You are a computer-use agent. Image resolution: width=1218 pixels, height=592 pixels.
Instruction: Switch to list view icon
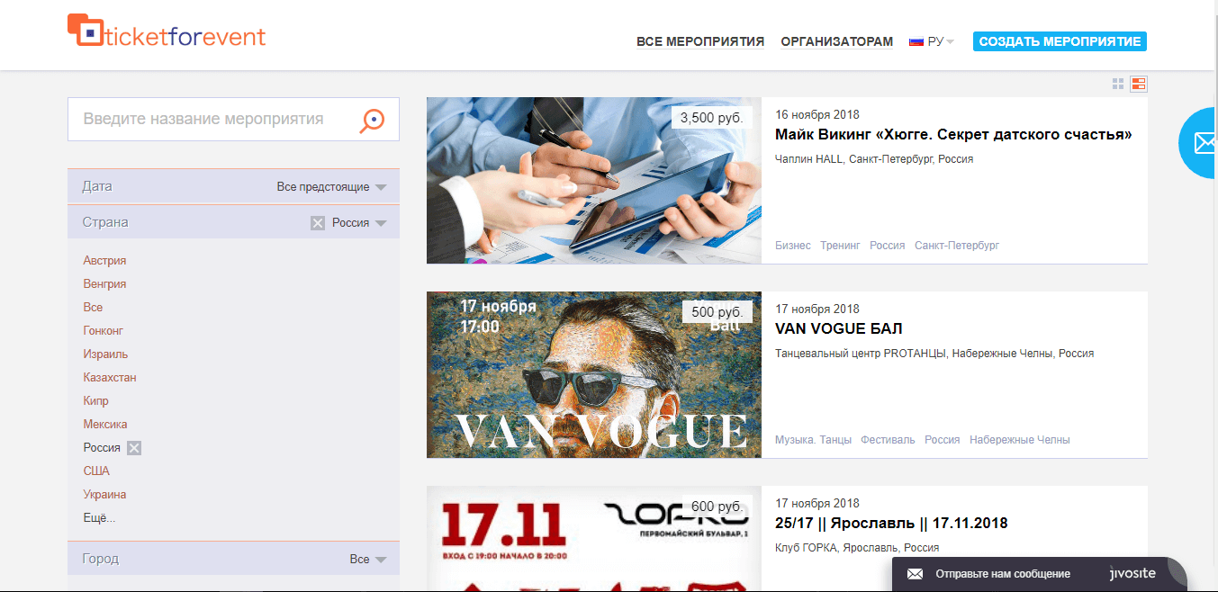1139,84
